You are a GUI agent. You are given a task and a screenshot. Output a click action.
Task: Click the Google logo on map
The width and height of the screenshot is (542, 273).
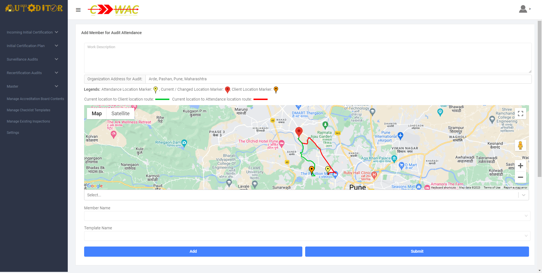(95, 186)
